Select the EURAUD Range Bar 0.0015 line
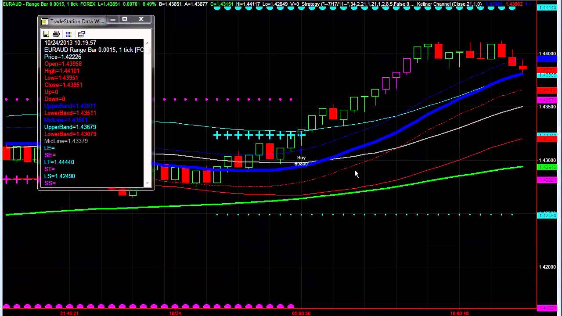Screen dimensions: 562x316 click(94, 50)
